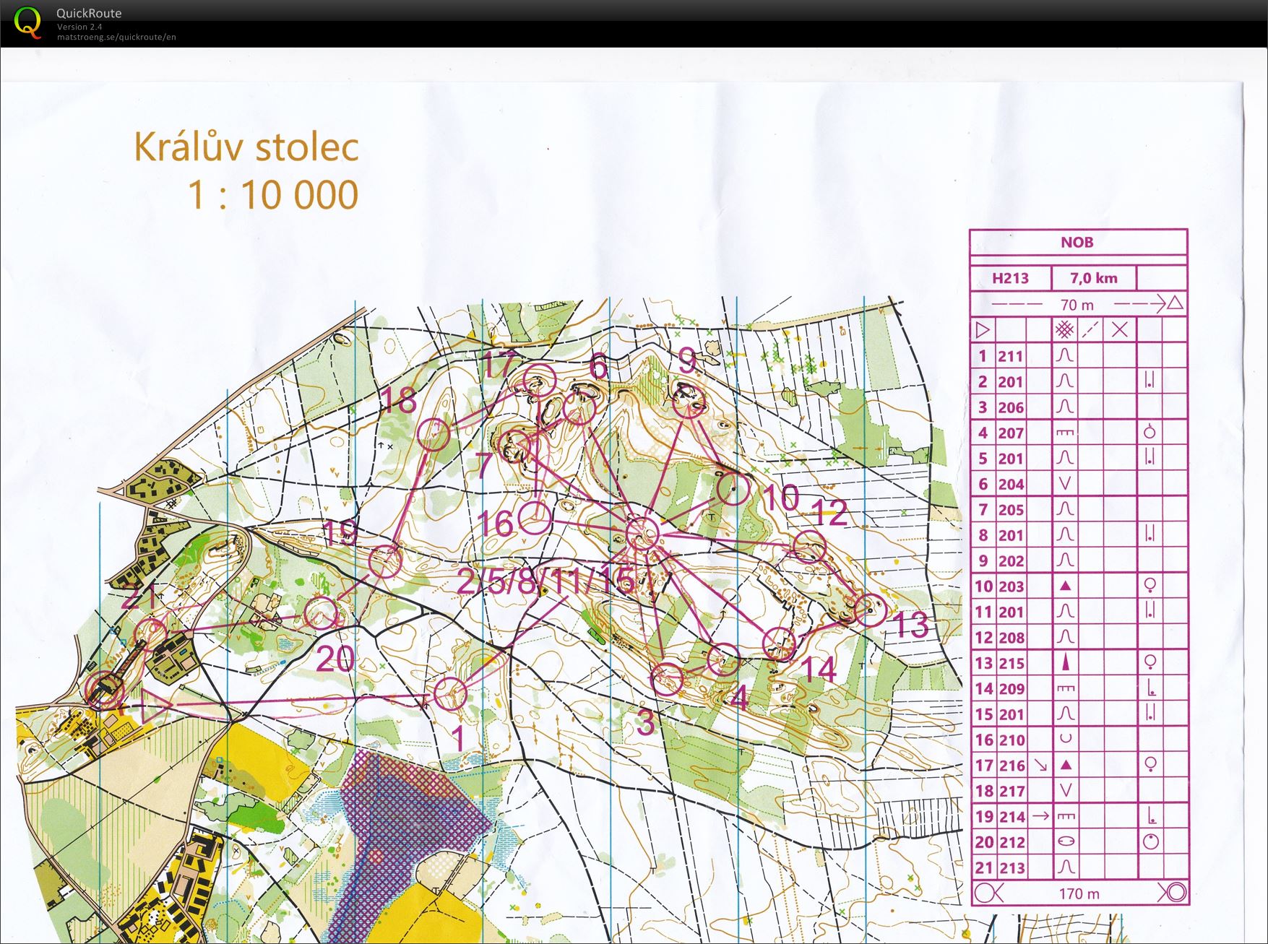The image size is (1268, 944).
Task: Click code 205 in control row 7
Action: tap(1010, 510)
